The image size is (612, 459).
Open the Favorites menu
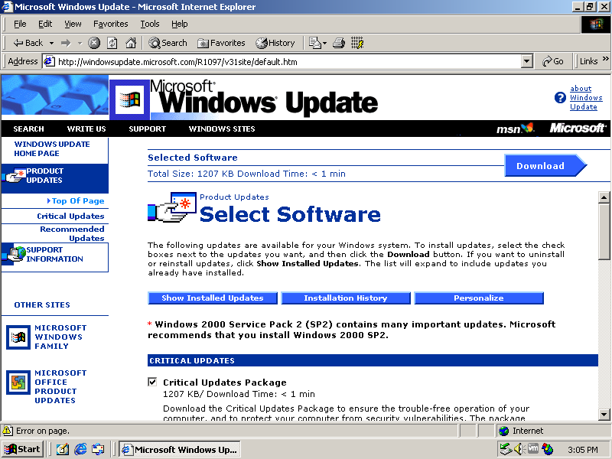(111, 24)
